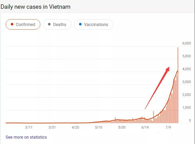Click the 4,000 axis label
This screenshot has height=144, width=195.
click(187, 69)
